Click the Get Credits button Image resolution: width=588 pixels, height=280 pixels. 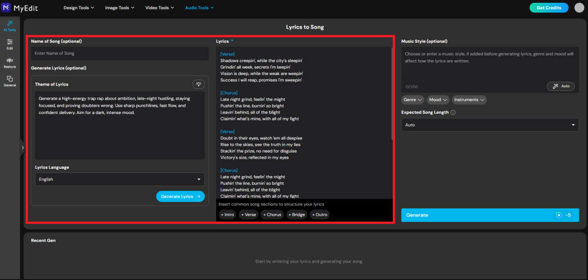[548, 7]
